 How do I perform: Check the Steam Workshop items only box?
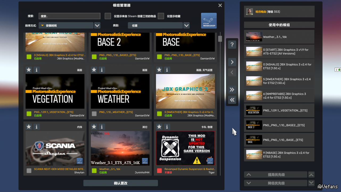click(x=108, y=16)
